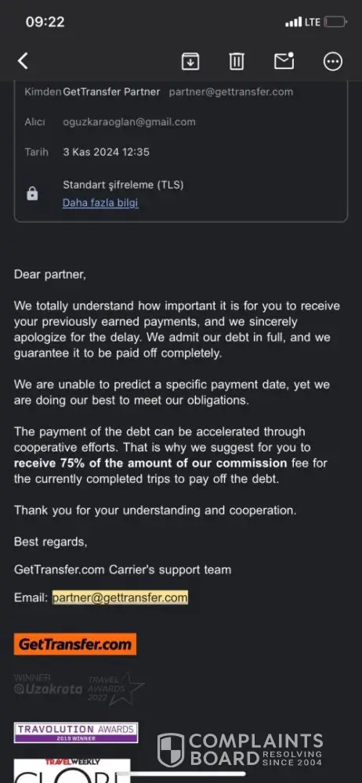The image size is (362, 783).
Task: Tap the Complaints Board shield logo
Action: pos(171,750)
